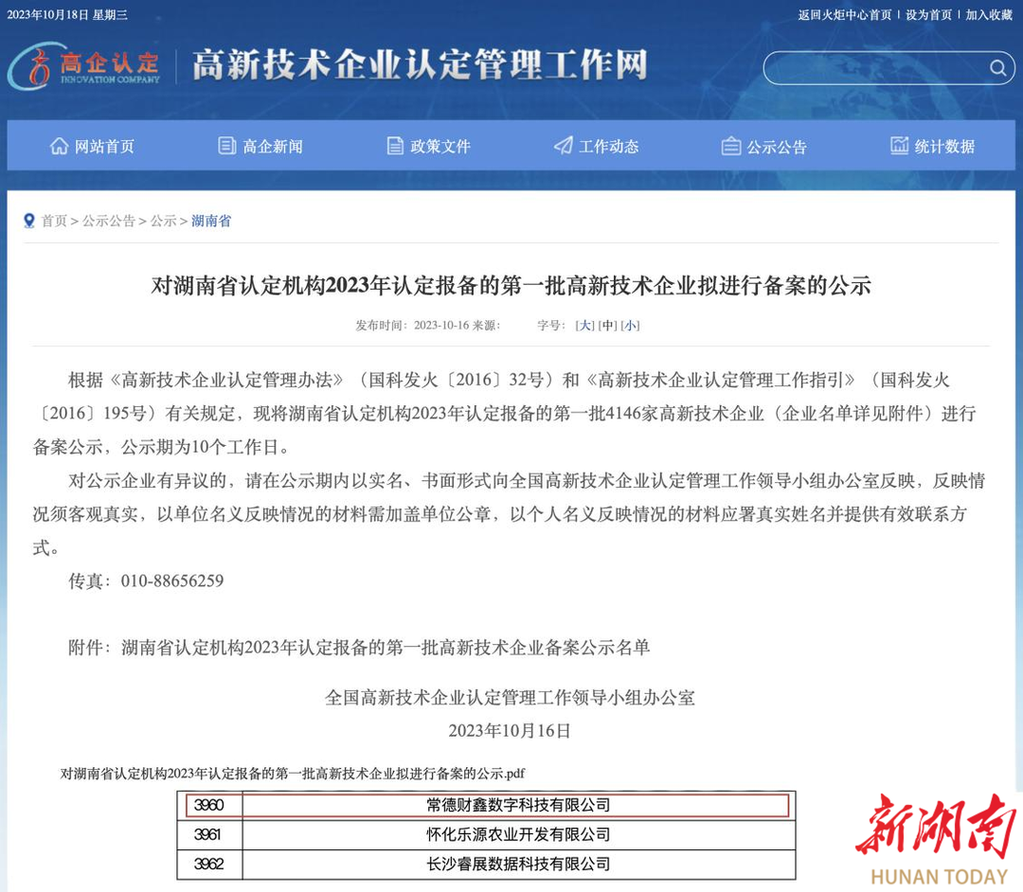The image size is (1023, 892).
Task: Click the location pin breadcrumb icon
Action: 28,221
